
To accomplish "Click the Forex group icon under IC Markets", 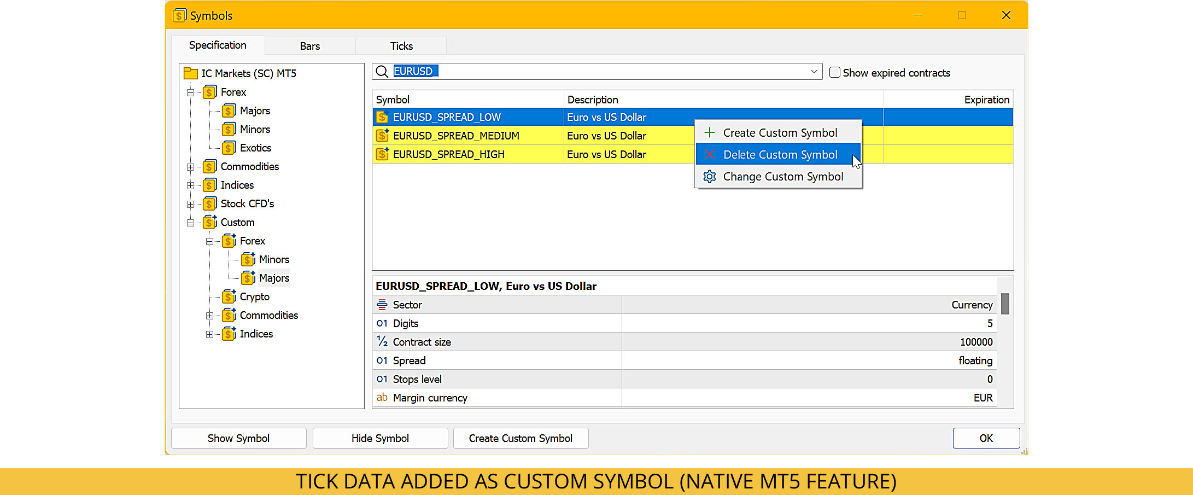I will point(210,92).
